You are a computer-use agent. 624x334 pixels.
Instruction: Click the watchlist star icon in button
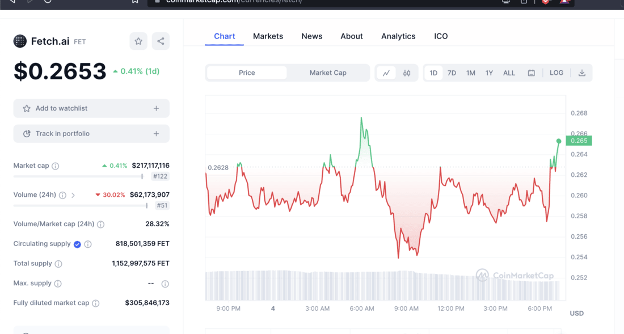tap(27, 108)
